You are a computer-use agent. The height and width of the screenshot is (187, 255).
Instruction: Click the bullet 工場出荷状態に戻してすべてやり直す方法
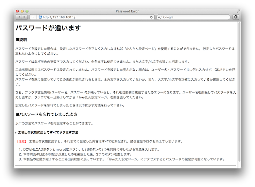pos(48,132)
